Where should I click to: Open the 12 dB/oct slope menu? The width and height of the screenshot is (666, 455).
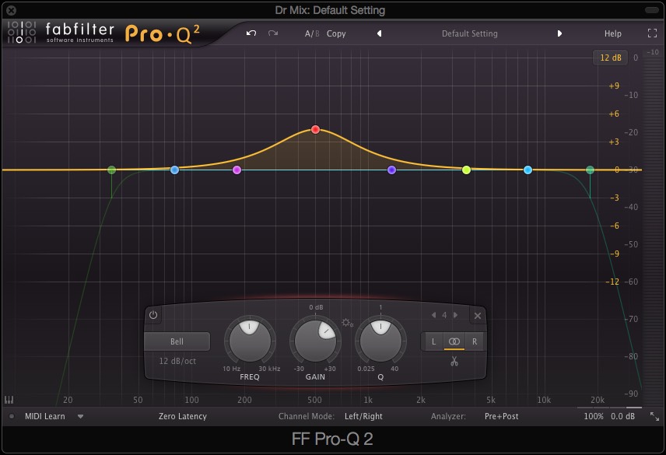coord(177,361)
